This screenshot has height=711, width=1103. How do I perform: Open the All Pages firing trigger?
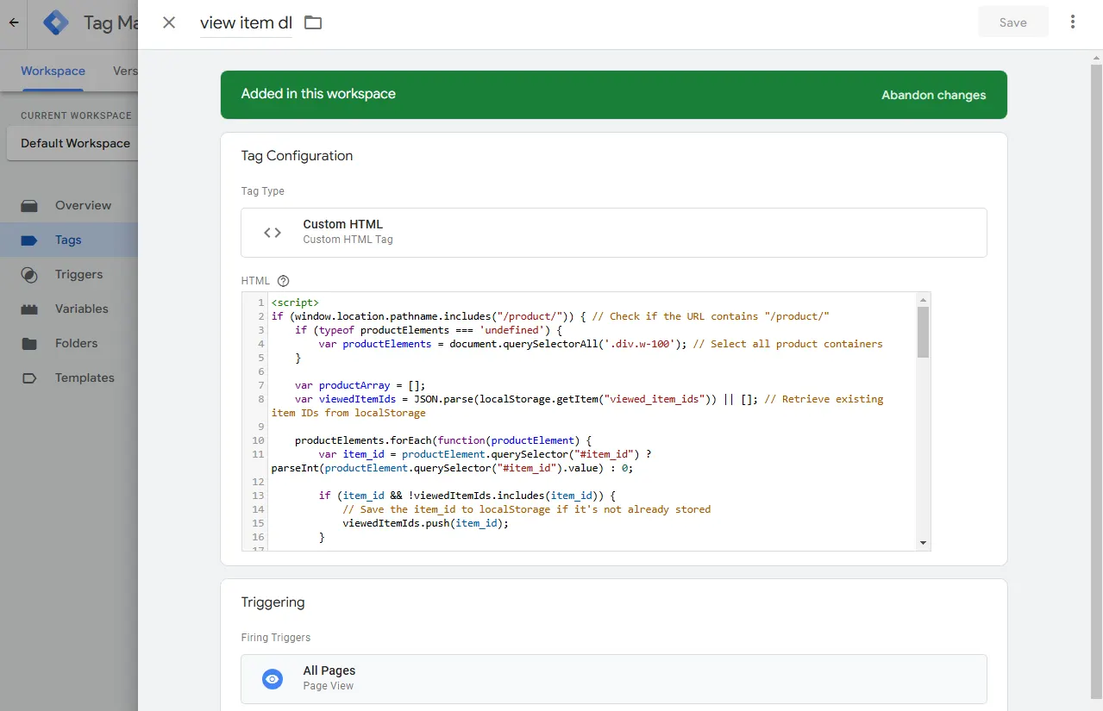[614, 679]
